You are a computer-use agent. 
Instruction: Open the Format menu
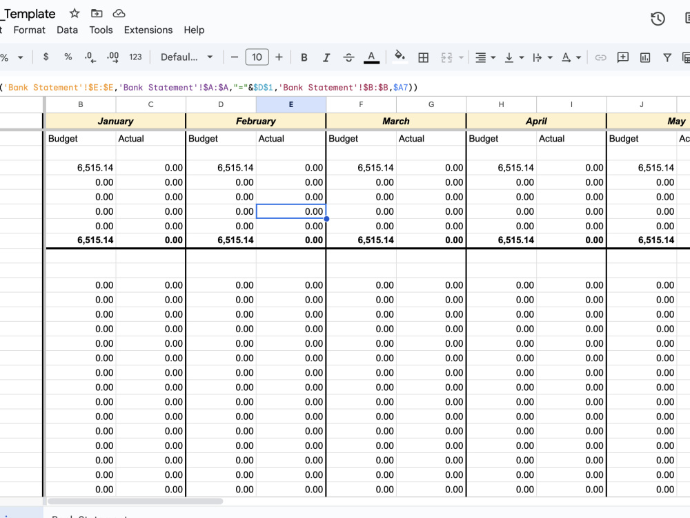pyautogui.click(x=30, y=30)
